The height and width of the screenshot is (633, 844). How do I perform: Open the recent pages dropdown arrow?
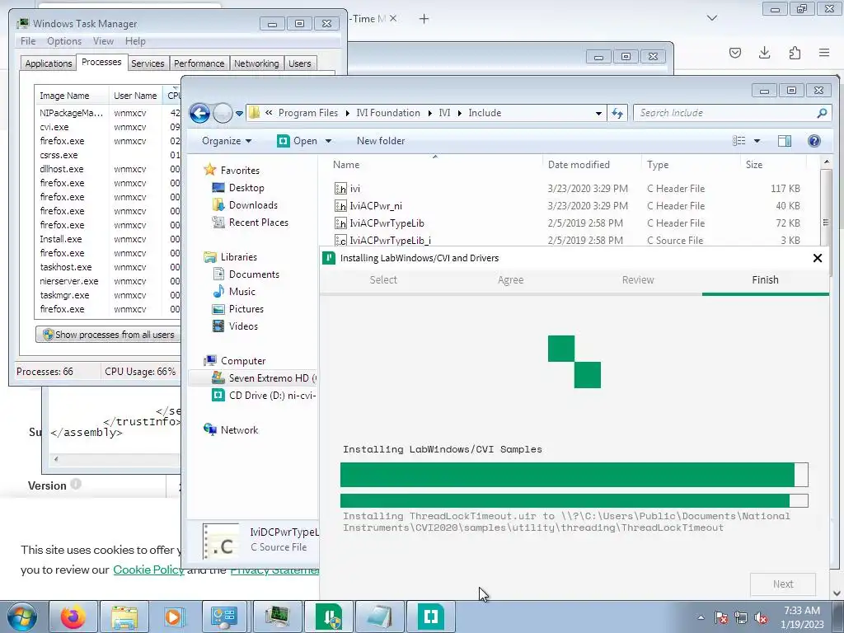[239, 114]
